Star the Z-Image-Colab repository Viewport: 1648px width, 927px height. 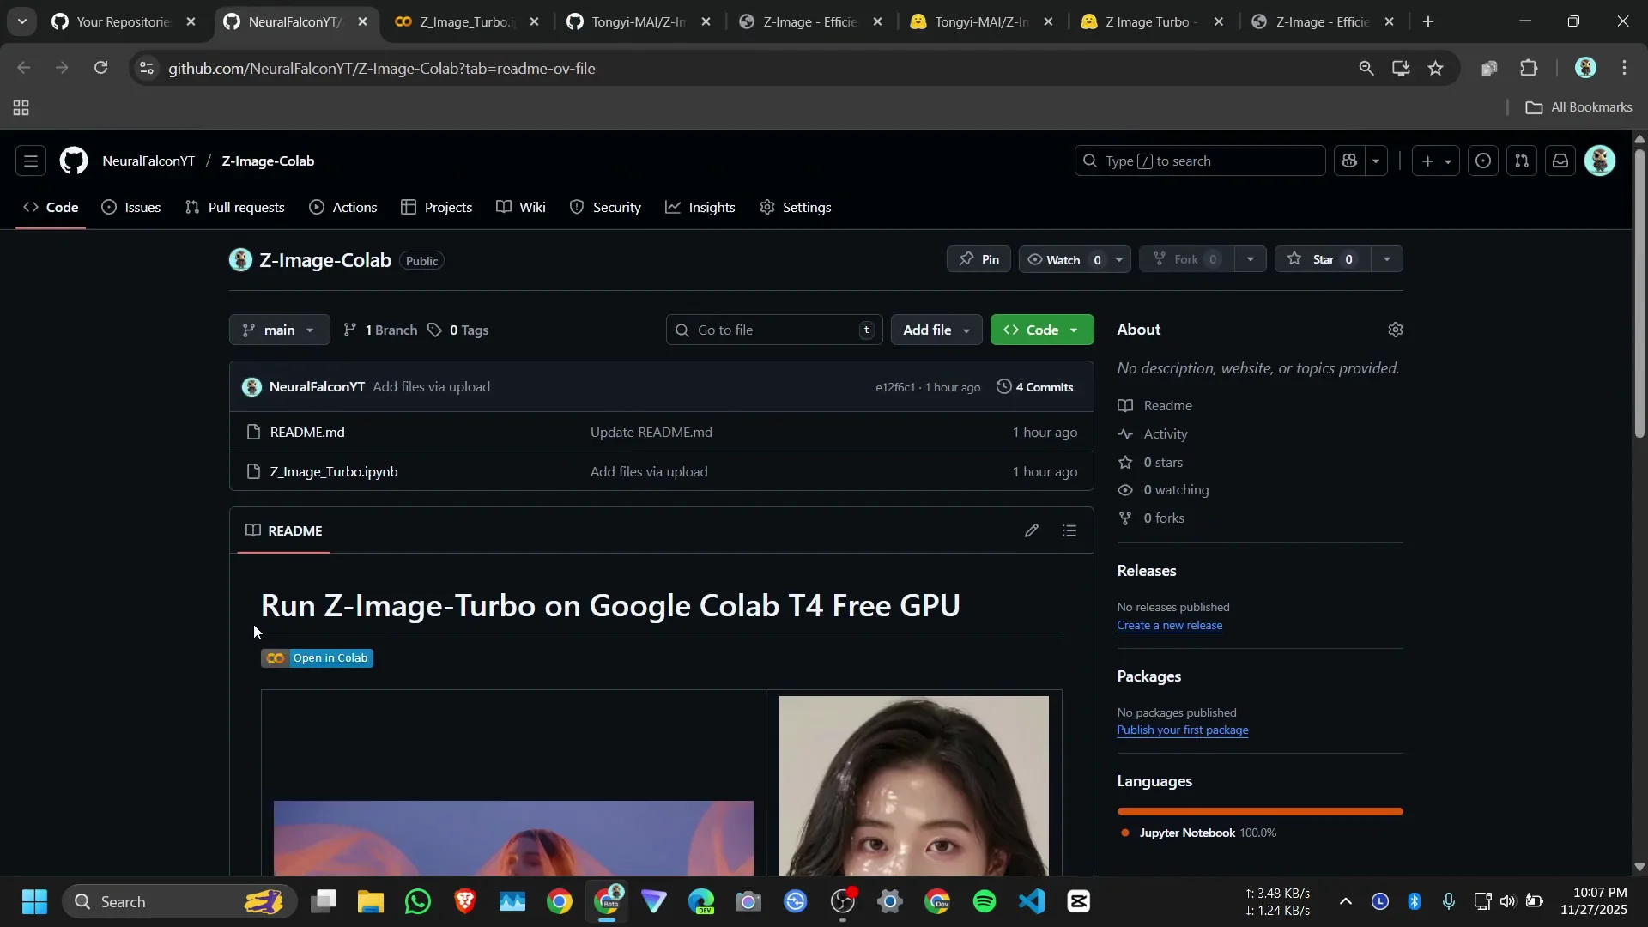1323,260
